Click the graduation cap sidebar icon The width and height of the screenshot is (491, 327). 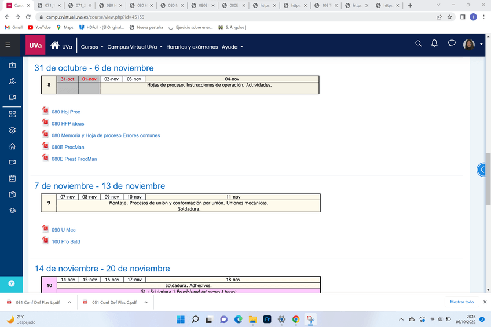[12, 211]
